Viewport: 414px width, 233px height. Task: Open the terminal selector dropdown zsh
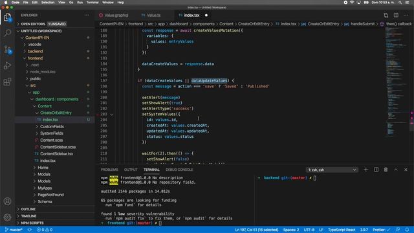click(332, 170)
